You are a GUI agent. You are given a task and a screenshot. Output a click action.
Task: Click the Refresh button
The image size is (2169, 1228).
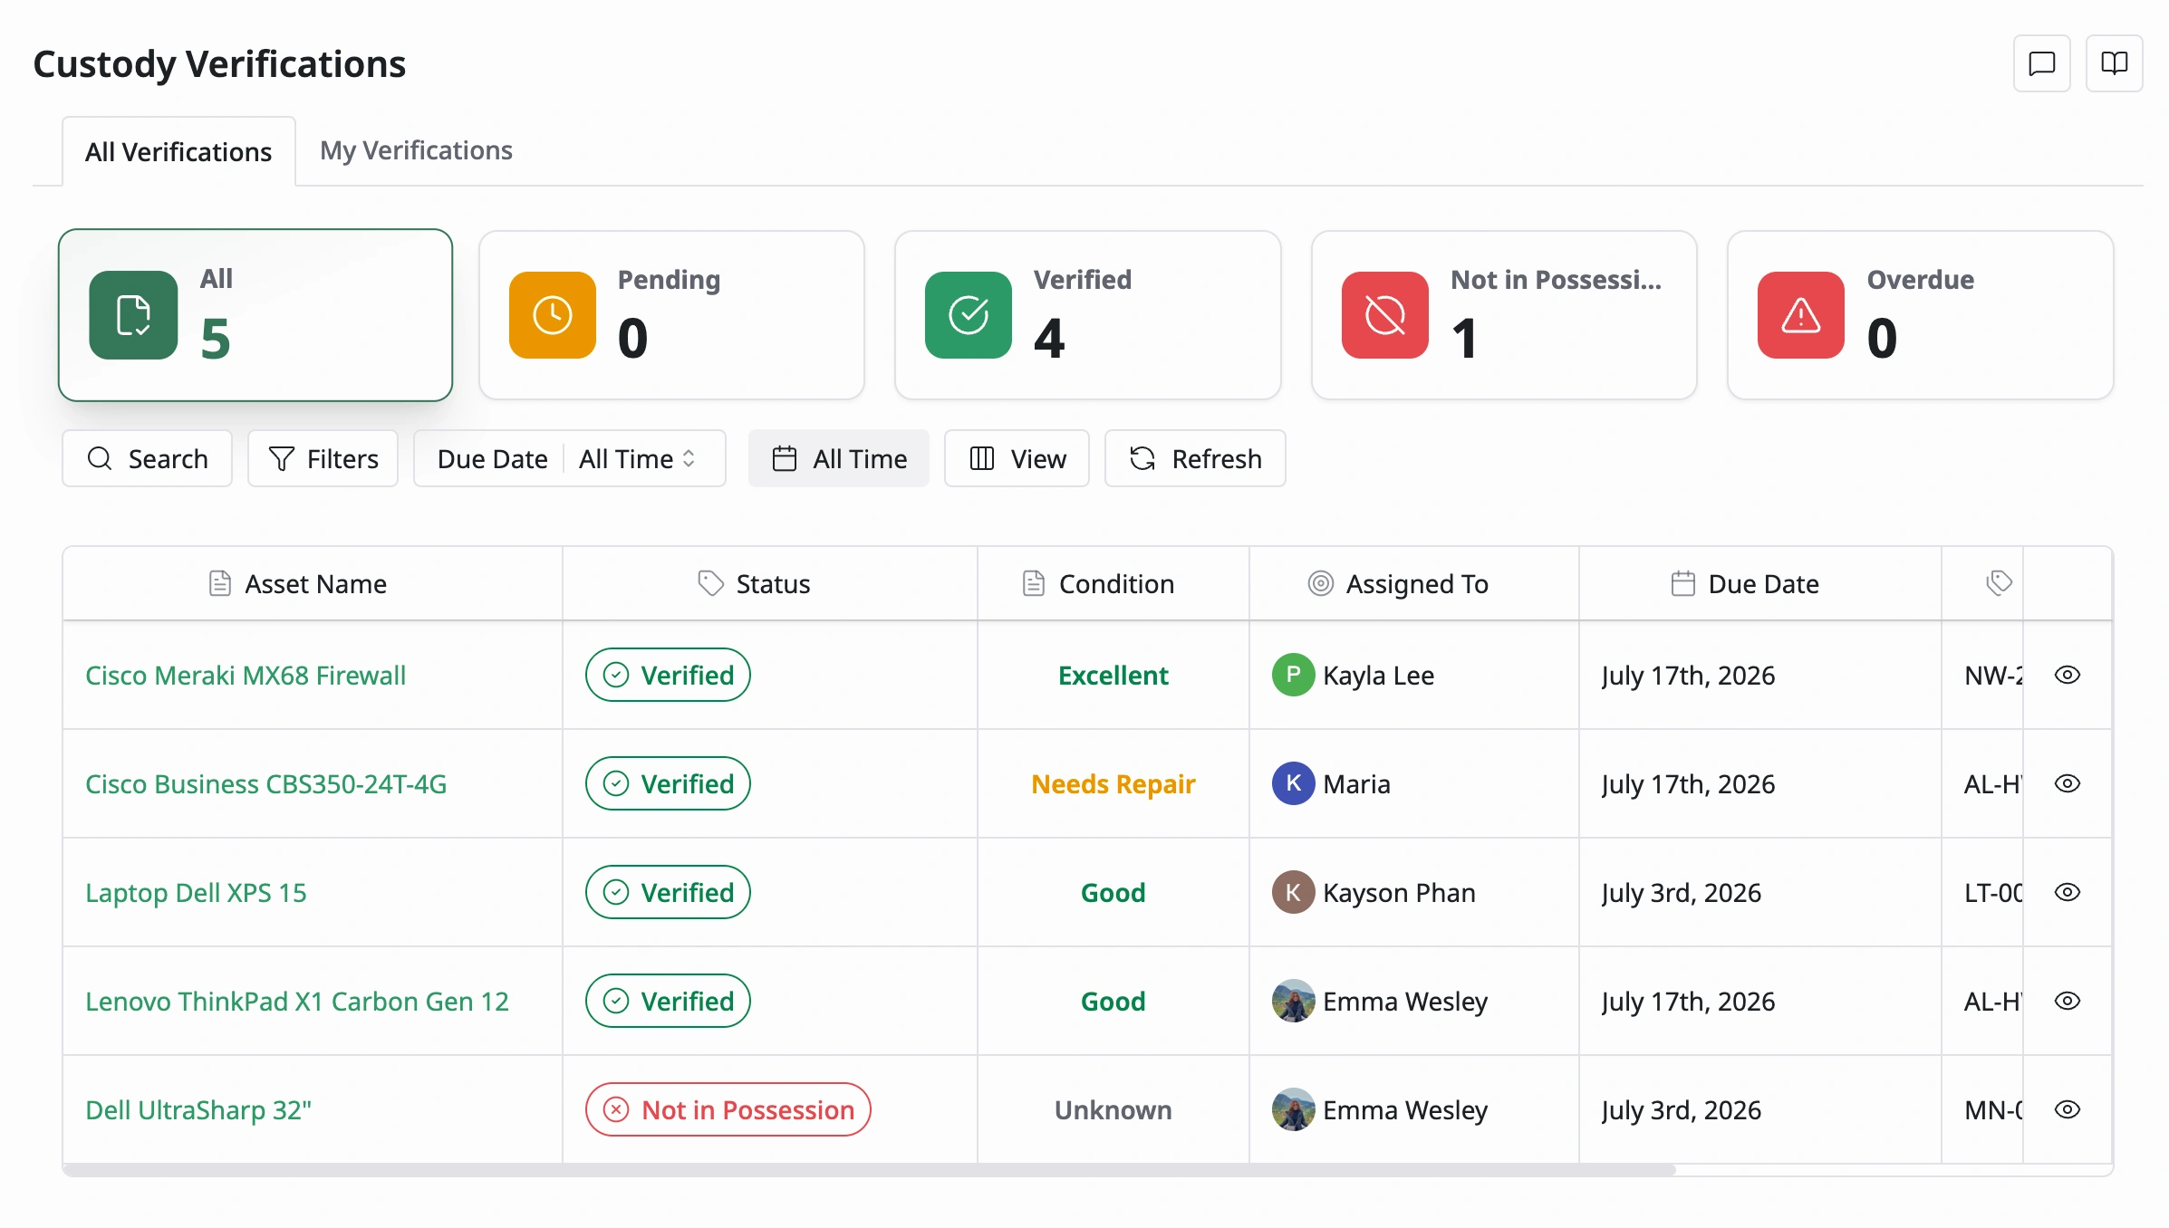(x=1195, y=458)
